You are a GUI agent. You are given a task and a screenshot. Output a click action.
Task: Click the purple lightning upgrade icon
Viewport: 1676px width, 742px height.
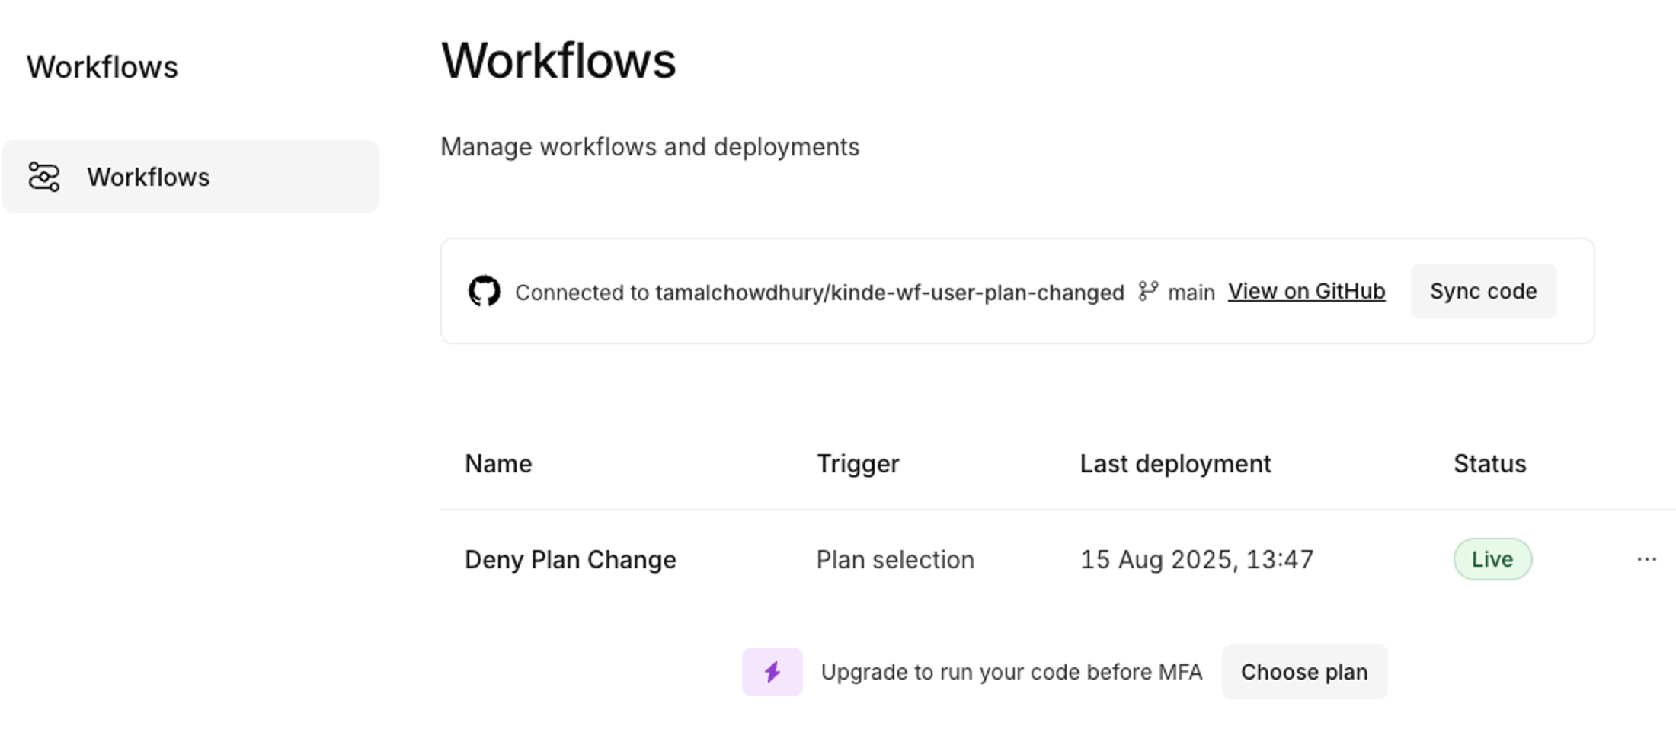[x=772, y=671]
